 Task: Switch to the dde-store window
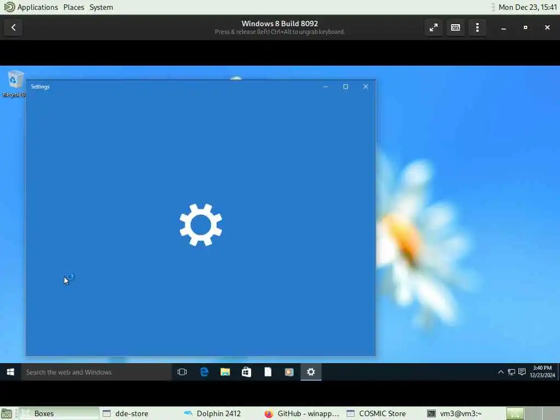tap(139, 413)
